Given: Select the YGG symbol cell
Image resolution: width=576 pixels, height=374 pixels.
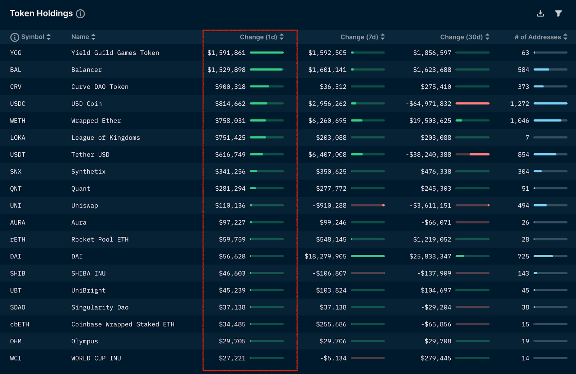Looking at the screenshot, I should (16, 53).
